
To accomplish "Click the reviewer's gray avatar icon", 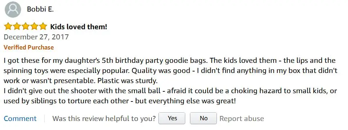I will pos(13,9).
